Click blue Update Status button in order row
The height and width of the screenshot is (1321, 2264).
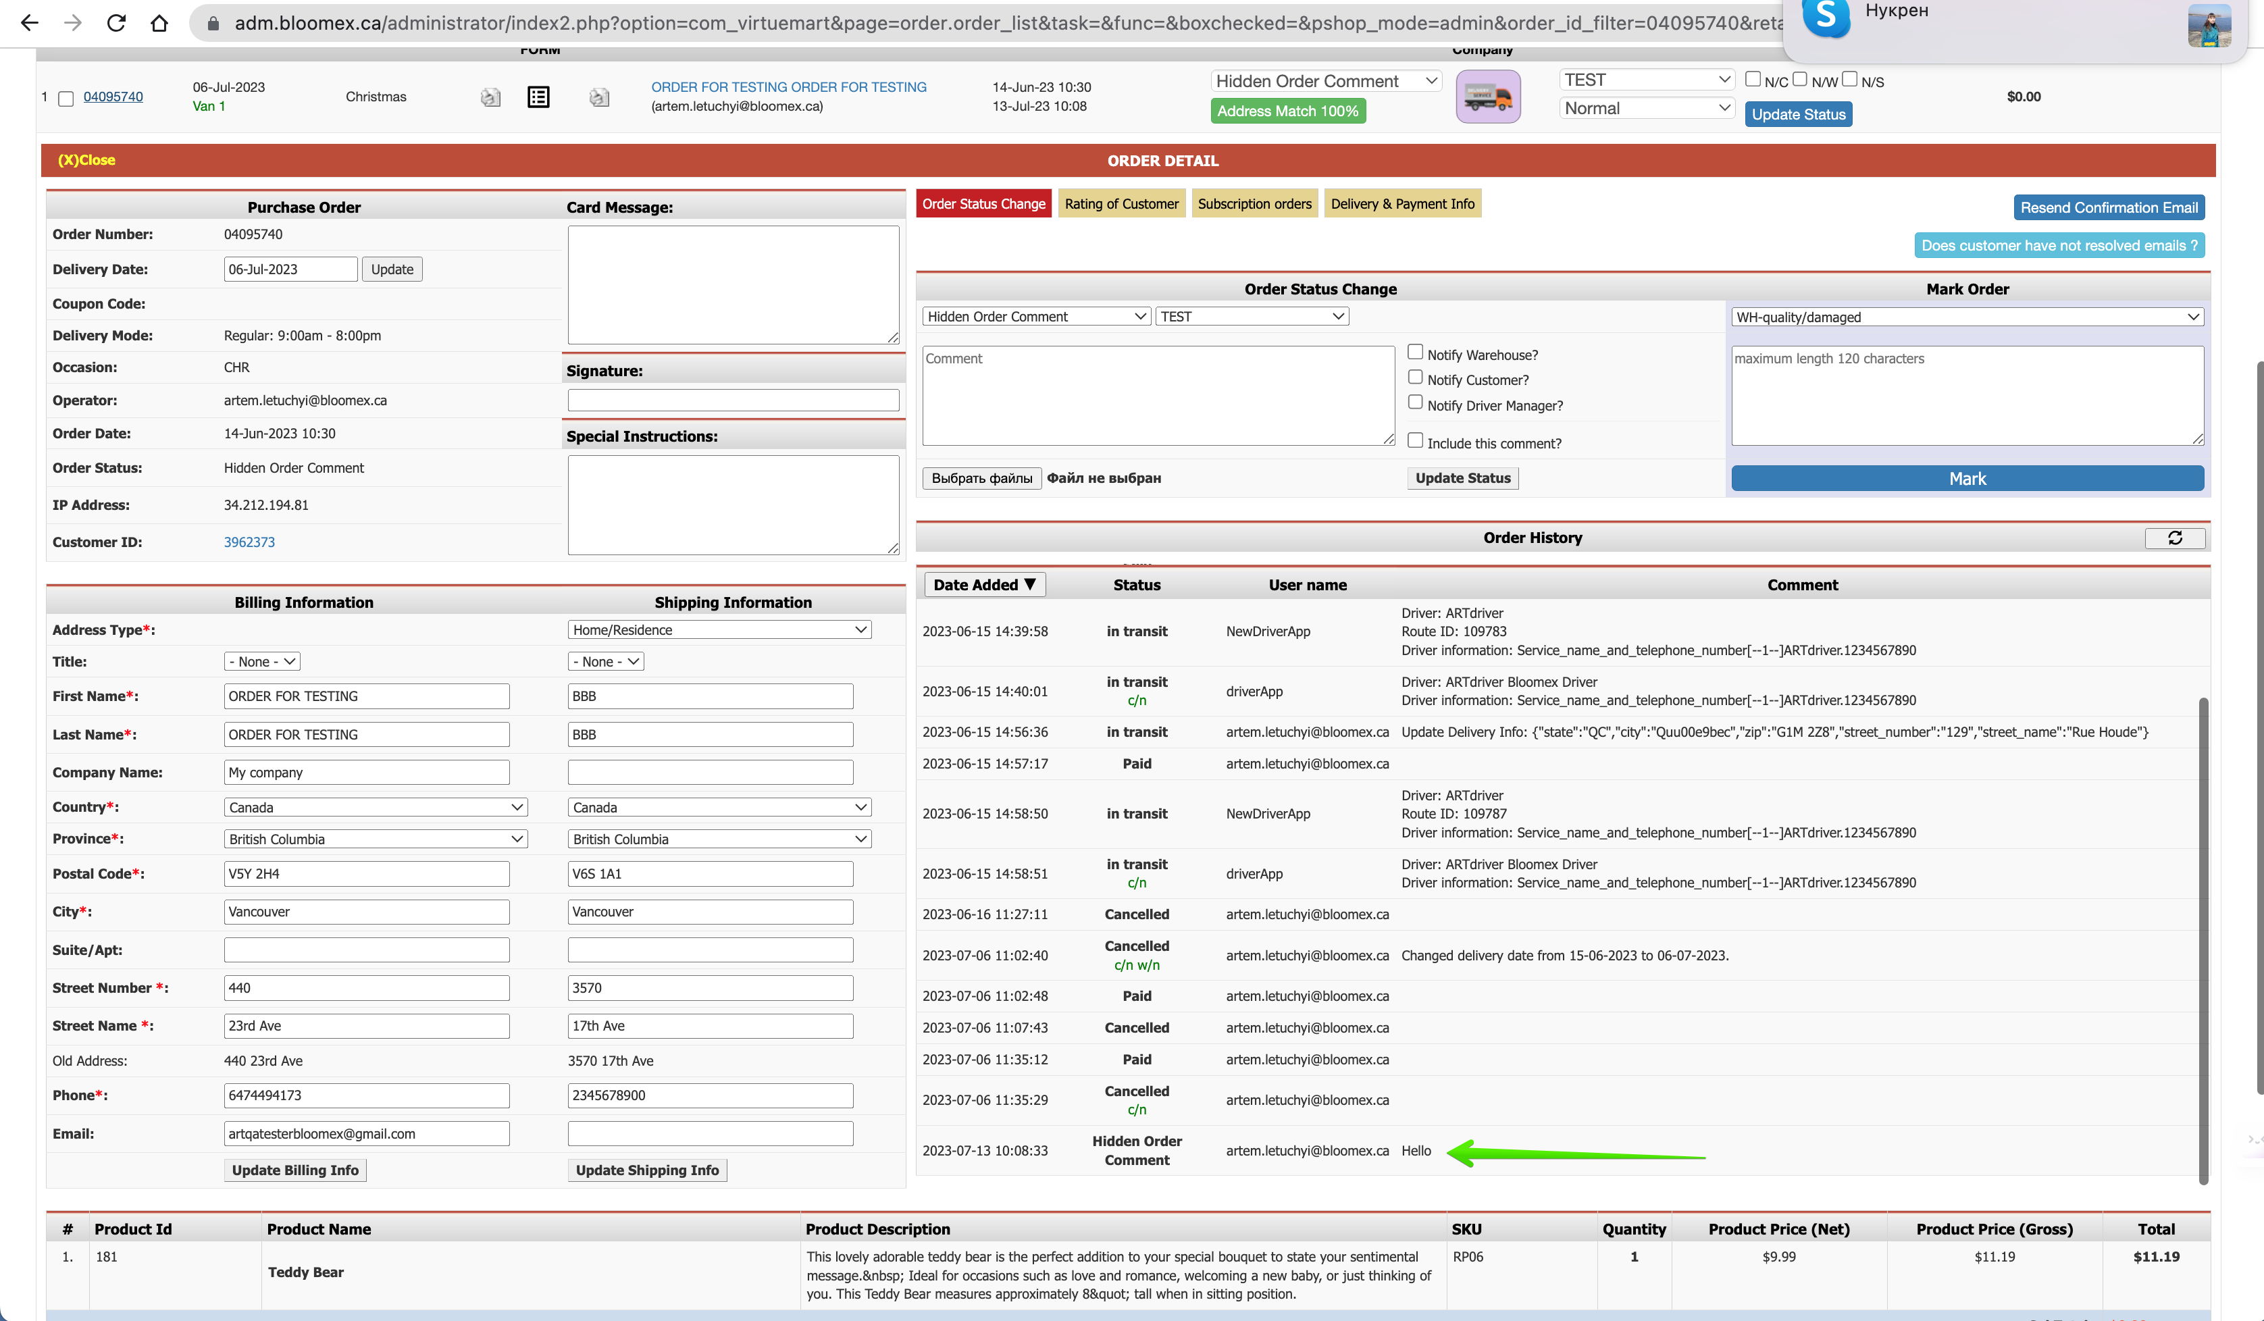point(1798,114)
